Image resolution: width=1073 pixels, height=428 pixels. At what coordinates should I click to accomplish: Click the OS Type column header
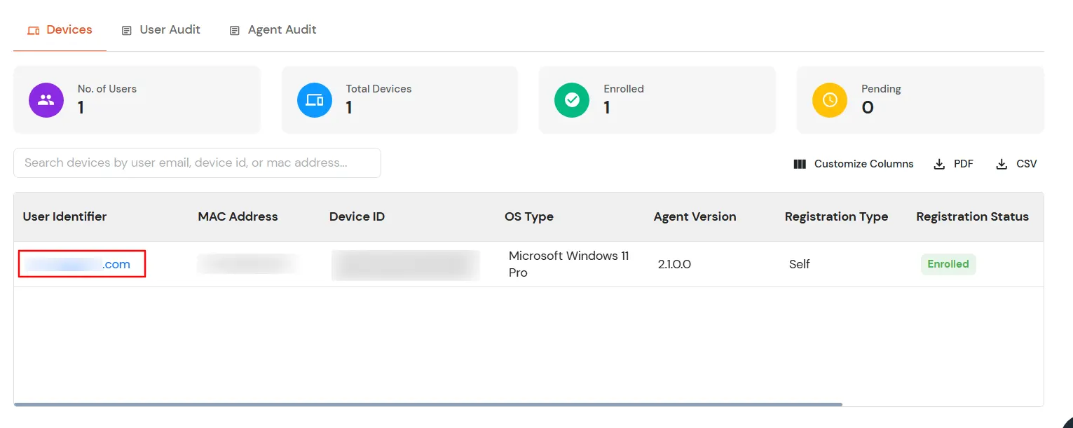[x=529, y=216]
